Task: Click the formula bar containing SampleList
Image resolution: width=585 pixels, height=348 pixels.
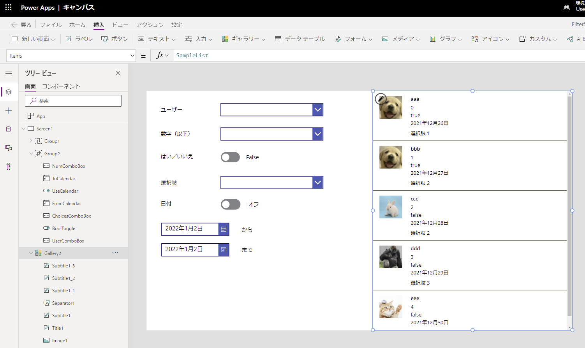Action: pos(379,56)
